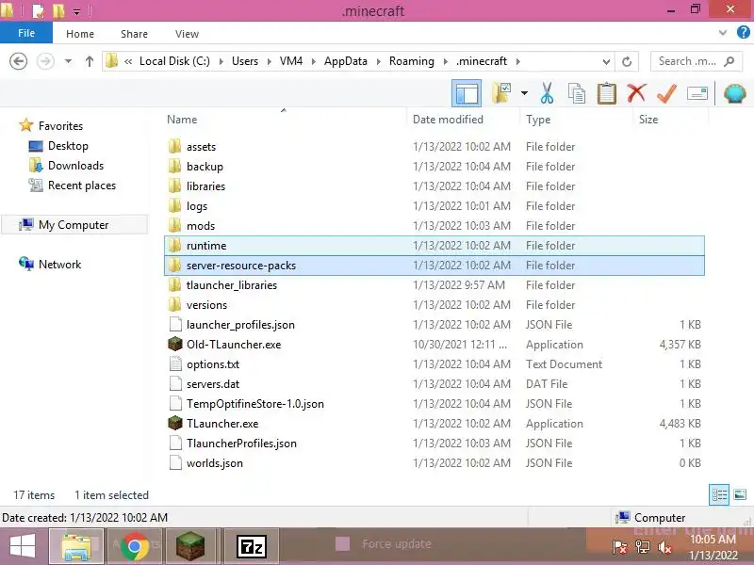This screenshot has height=565, width=754.
Task: Go back with the Back arrow
Action: [18, 61]
